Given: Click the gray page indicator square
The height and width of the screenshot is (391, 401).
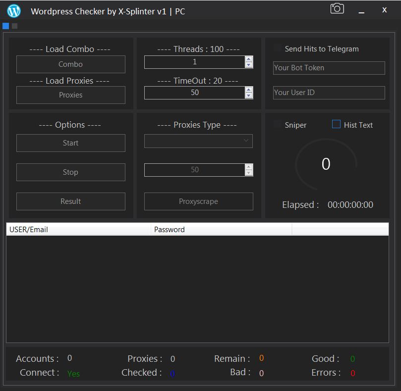Looking at the screenshot, I should tap(14, 26).
